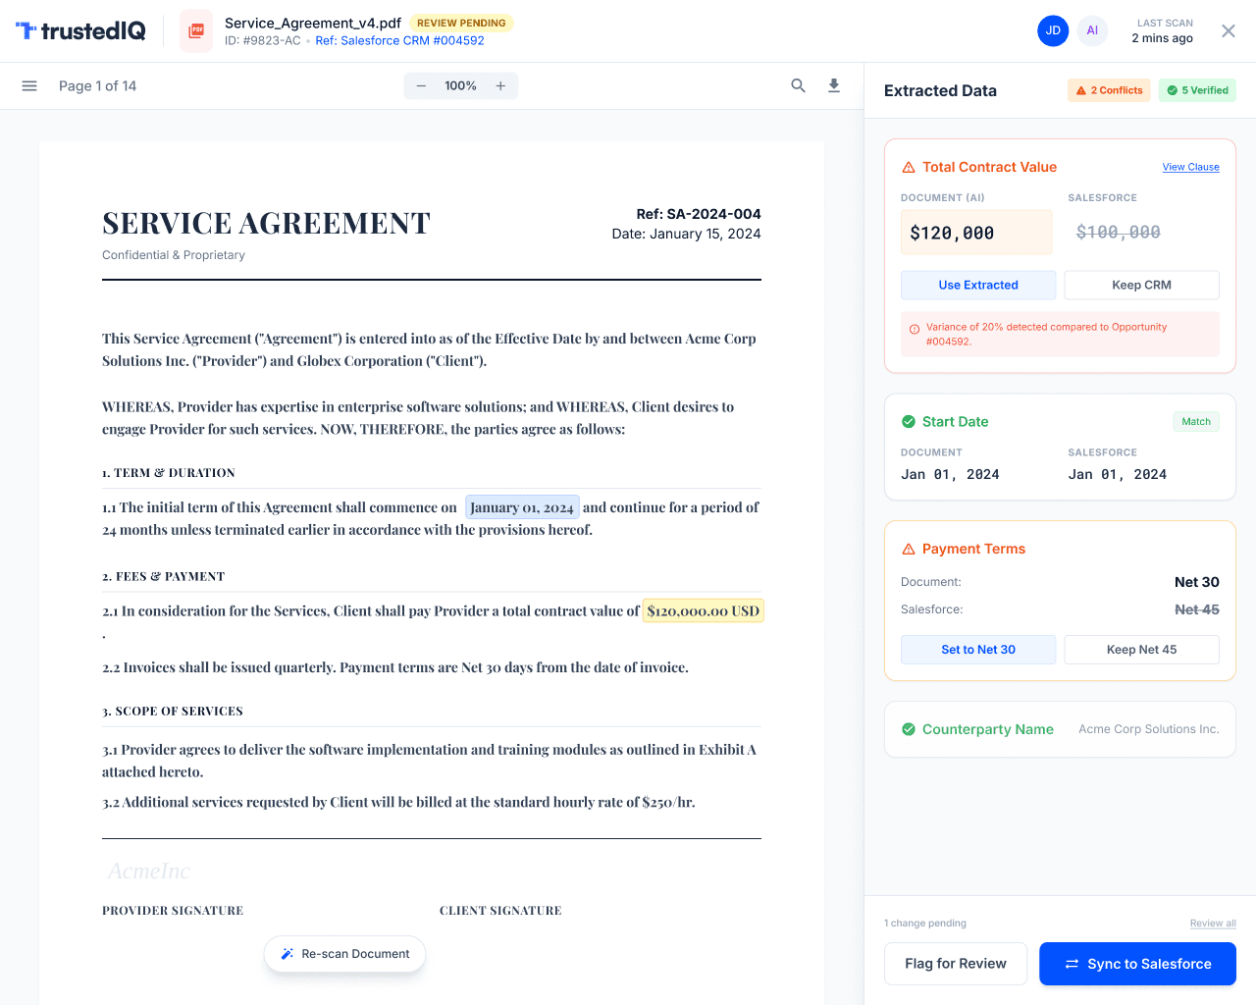The height and width of the screenshot is (1005, 1256).
Task: Select Set to Net 30
Action: [x=978, y=650]
